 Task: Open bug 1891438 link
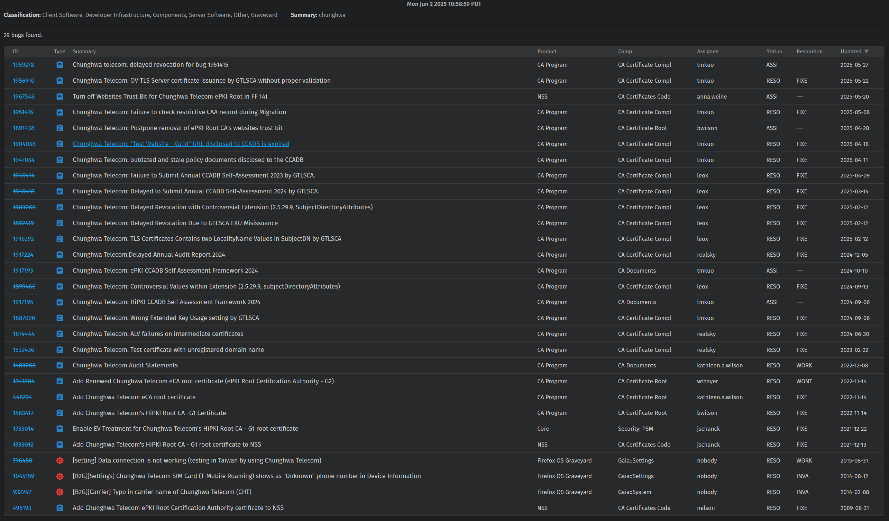[24, 128]
